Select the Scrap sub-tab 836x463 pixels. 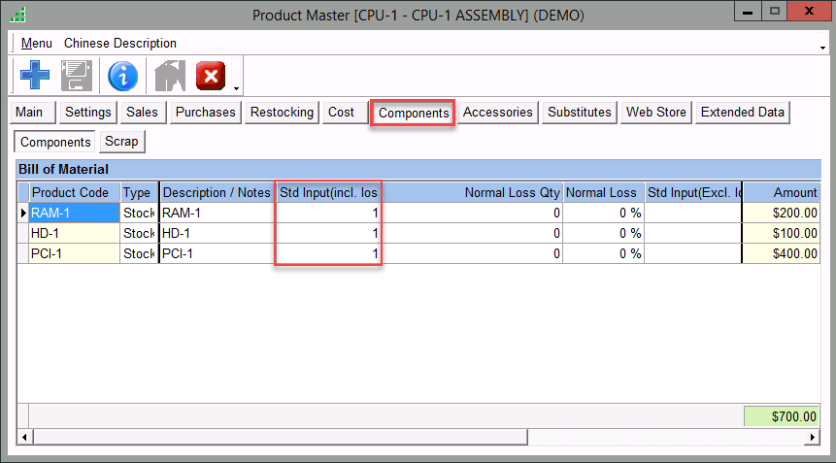pyautogui.click(x=121, y=142)
